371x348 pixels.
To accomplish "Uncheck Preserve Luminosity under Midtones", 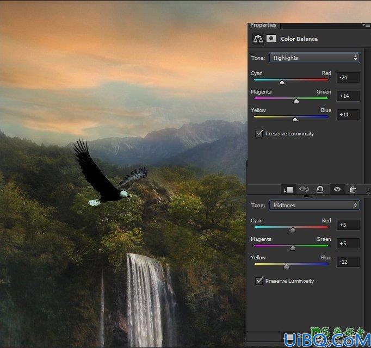I will coord(259,281).
